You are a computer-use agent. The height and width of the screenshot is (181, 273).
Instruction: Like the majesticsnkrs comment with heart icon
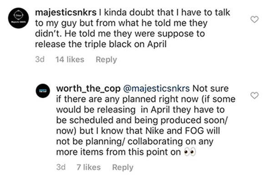pyautogui.click(x=254, y=19)
